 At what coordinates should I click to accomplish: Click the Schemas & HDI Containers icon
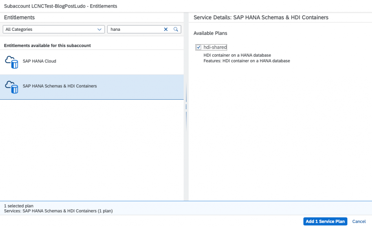coord(11,87)
